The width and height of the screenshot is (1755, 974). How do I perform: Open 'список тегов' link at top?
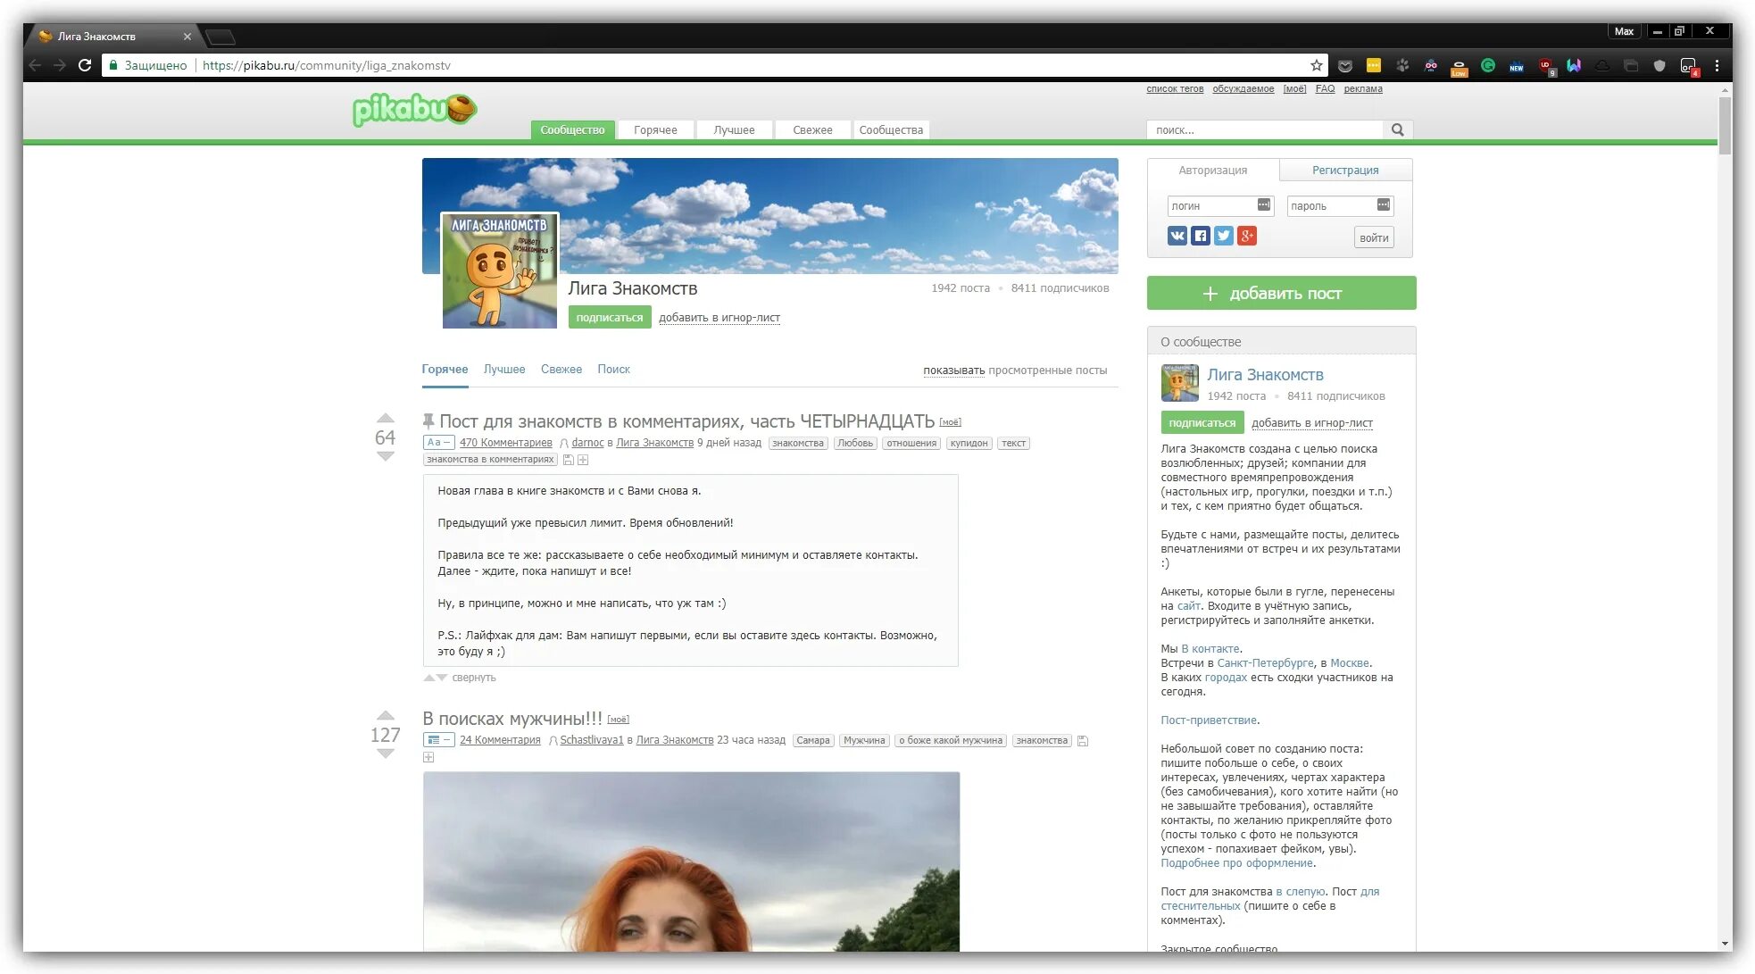coord(1175,88)
